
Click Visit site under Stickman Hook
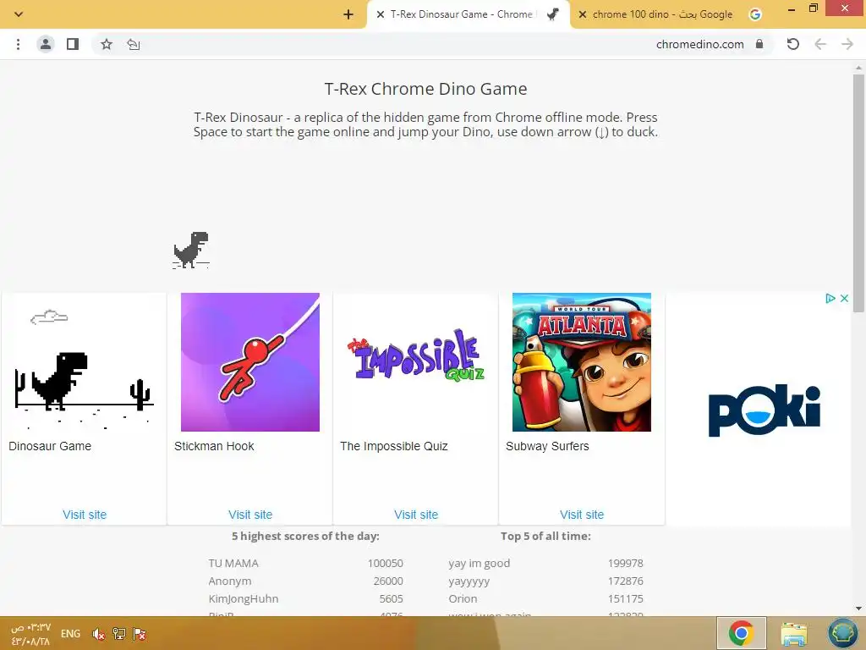click(250, 515)
